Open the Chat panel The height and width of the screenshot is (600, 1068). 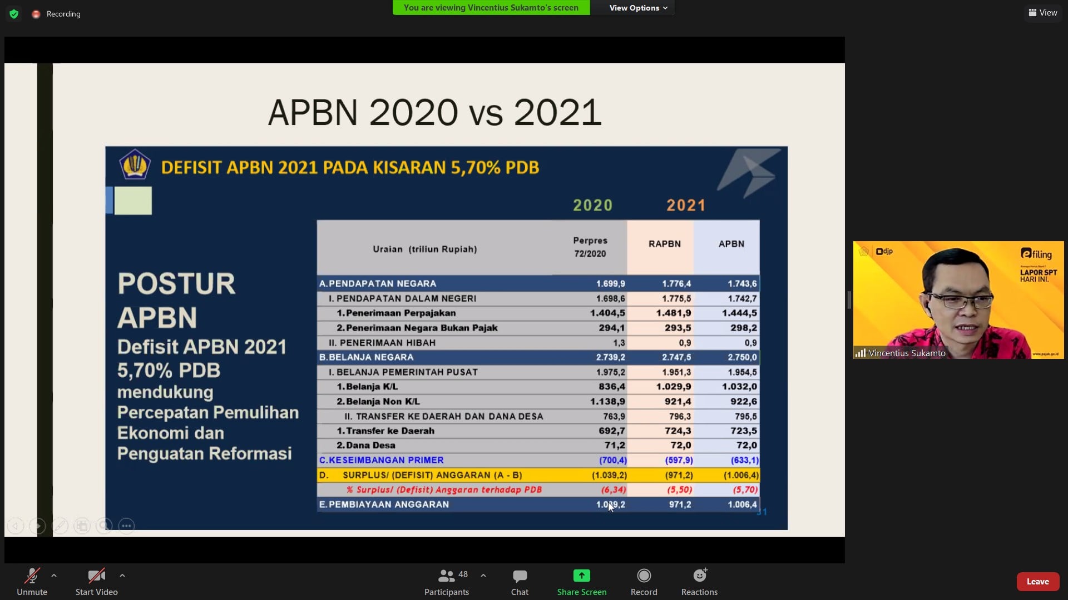pyautogui.click(x=520, y=581)
